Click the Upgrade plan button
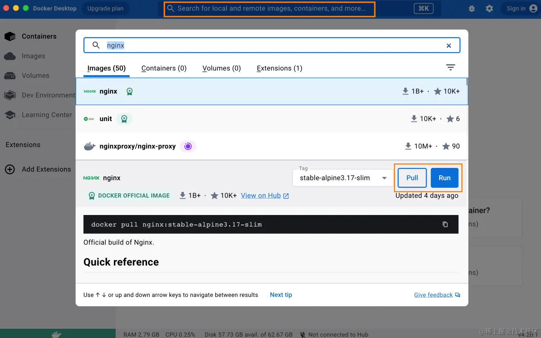 (x=105, y=8)
